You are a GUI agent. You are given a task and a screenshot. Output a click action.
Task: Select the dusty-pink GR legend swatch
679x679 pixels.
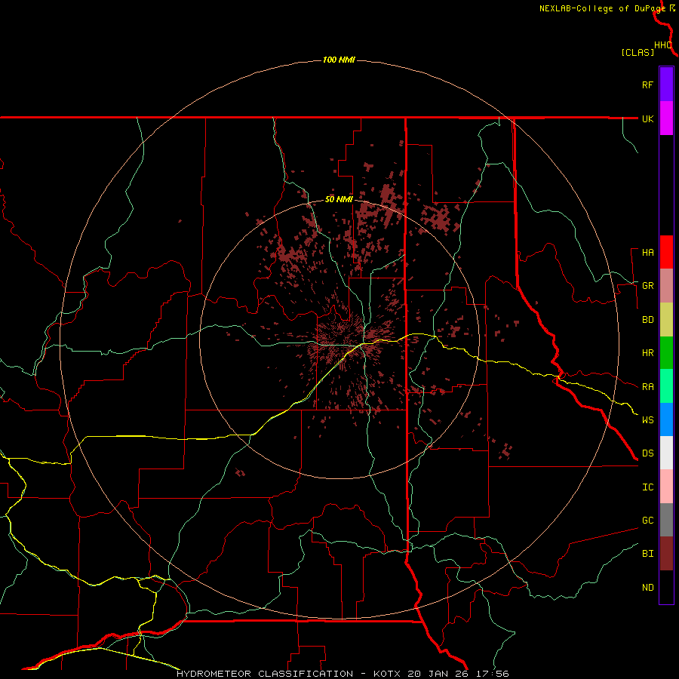pos(666,286)
